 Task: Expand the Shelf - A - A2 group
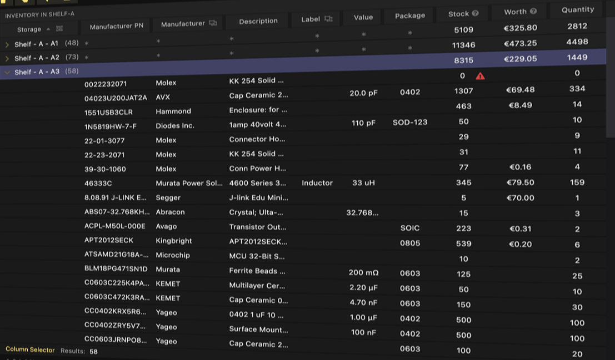[x=7, y=58]
